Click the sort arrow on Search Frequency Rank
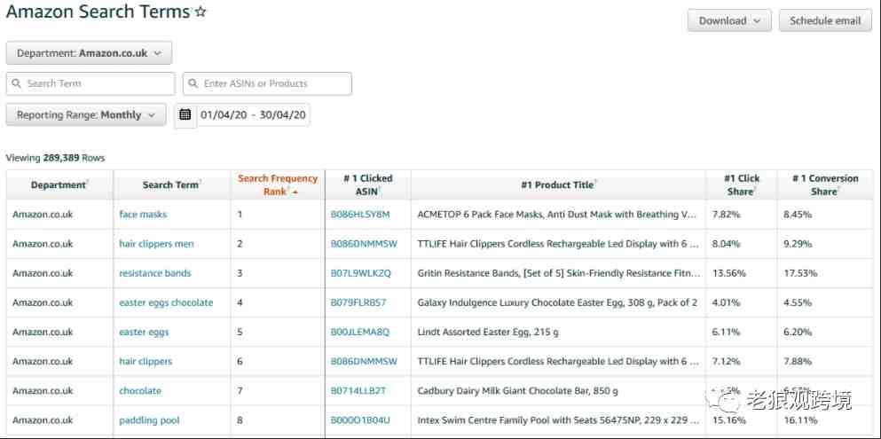The width and height of the screenshot is (881, 439). point(295,192)
